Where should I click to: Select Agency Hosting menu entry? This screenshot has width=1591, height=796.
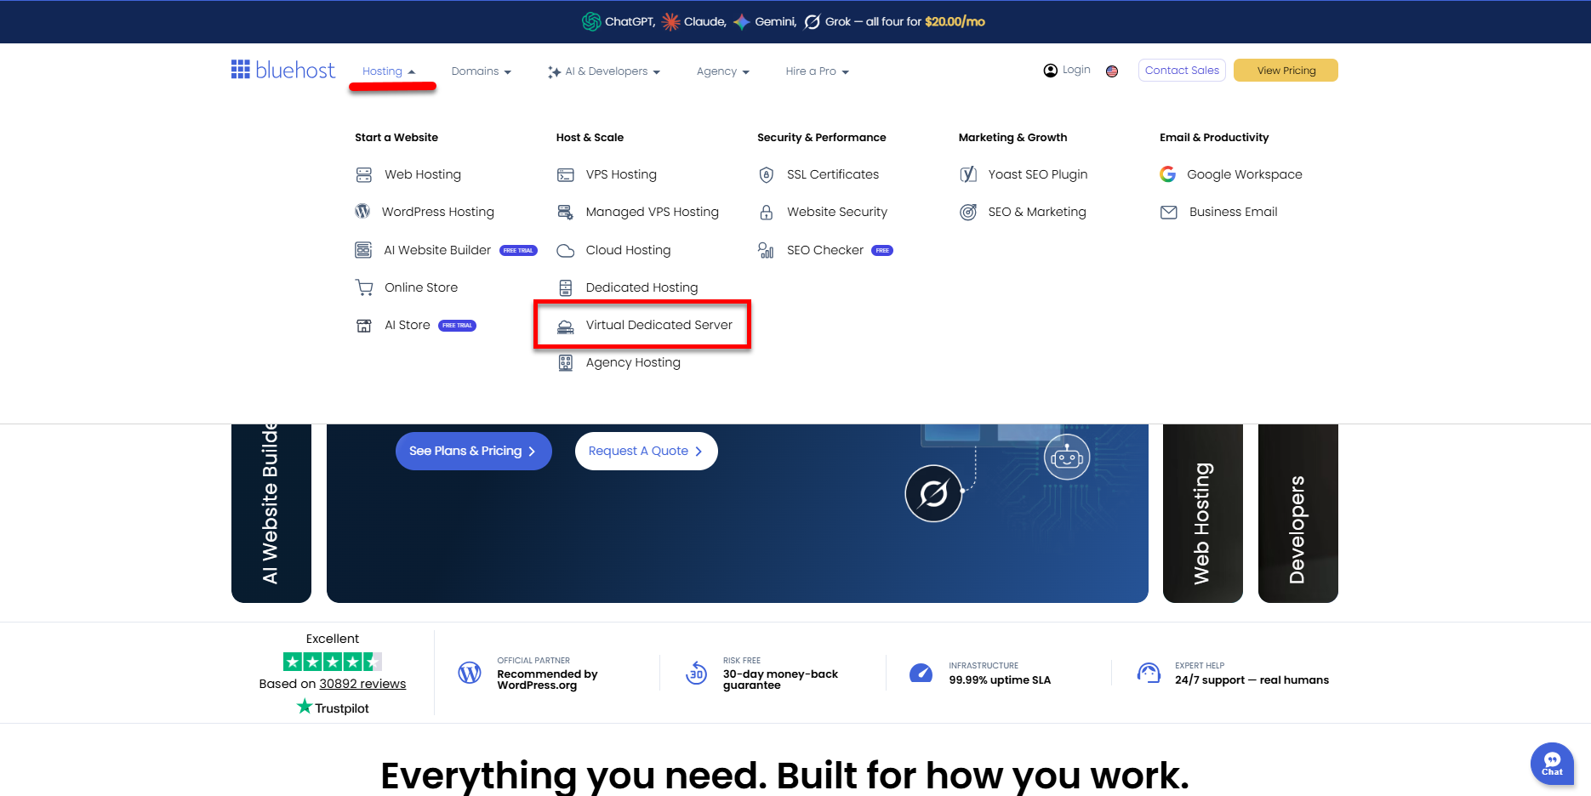(x=633, y=362)
